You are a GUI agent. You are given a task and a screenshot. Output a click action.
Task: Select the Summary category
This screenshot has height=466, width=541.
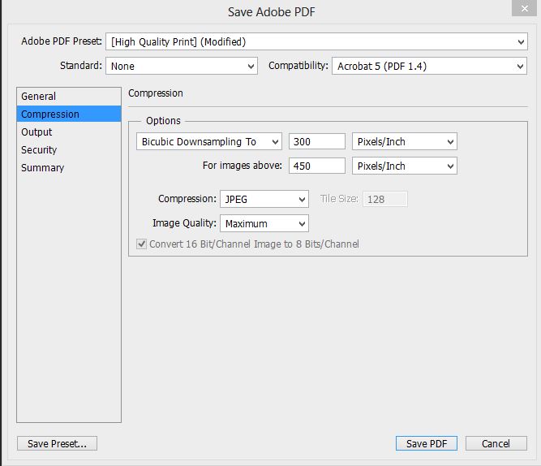pyautogui.click(x=69, y=168)
